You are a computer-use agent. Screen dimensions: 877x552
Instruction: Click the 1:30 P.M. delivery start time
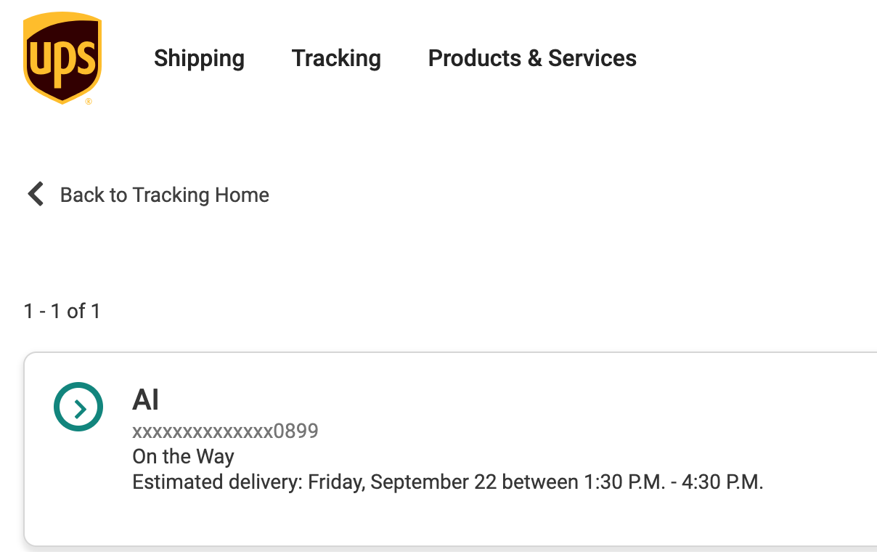624,482
